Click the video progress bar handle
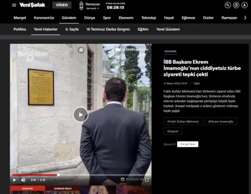251x194 pixels. click(58, 175)
